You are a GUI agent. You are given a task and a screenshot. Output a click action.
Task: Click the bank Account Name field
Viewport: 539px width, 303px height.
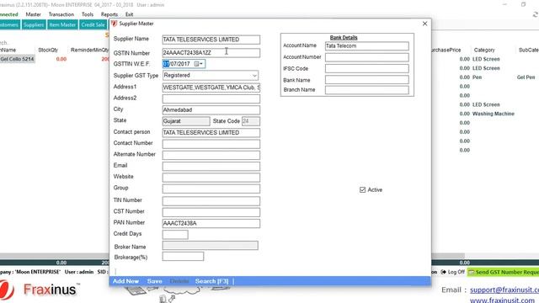367,46
